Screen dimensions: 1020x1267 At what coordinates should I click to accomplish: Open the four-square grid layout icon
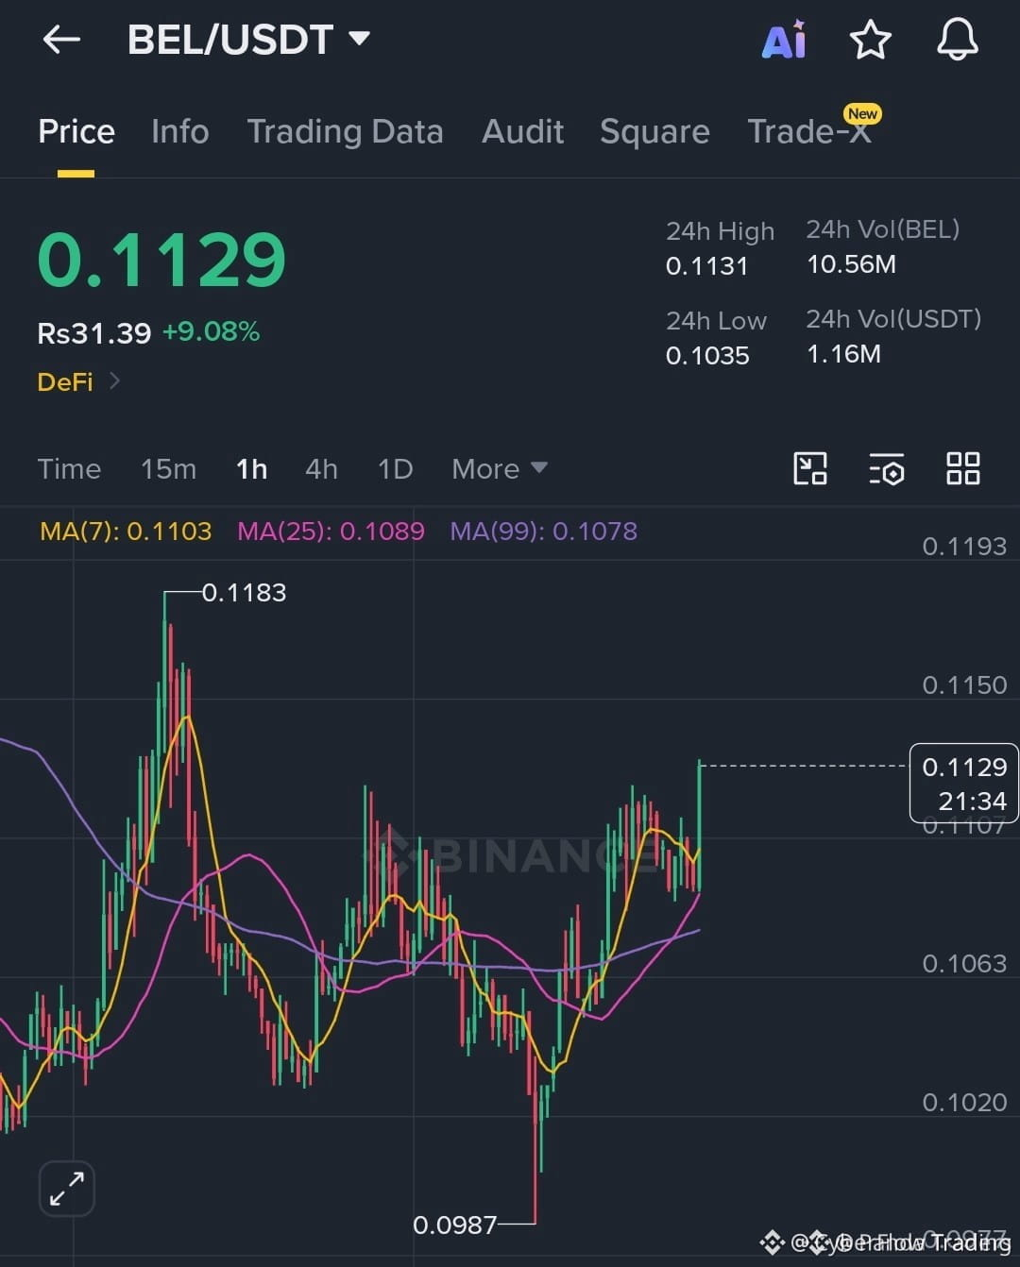963,468
